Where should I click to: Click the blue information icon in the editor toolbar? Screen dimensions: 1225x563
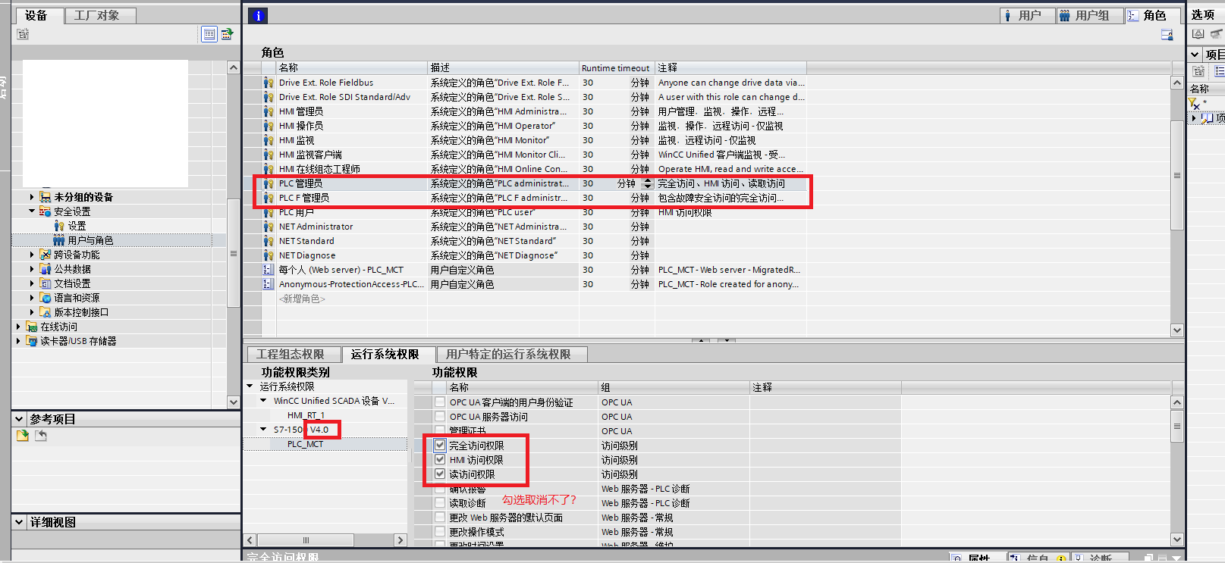coord(258,16)
